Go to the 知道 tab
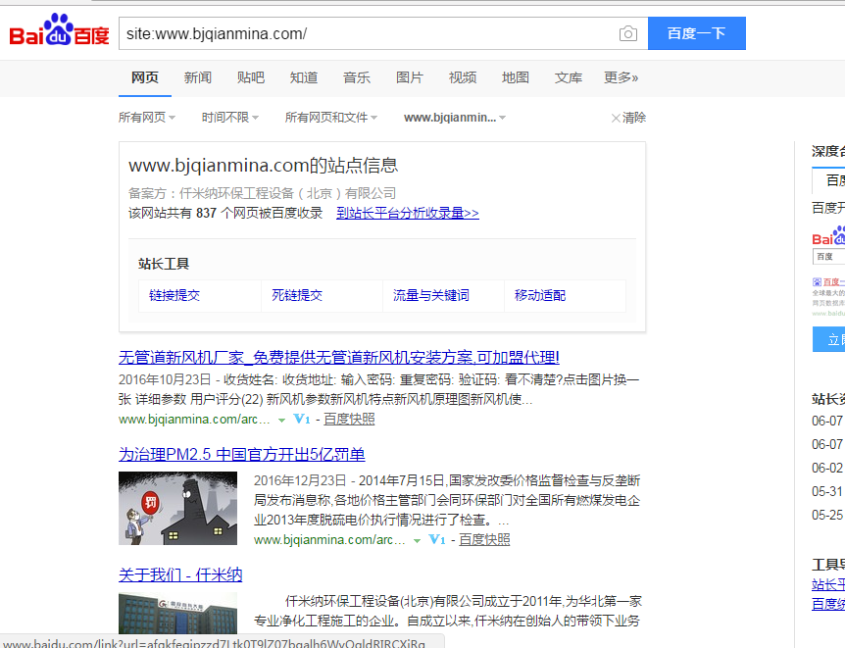 [x=304, y=77]
